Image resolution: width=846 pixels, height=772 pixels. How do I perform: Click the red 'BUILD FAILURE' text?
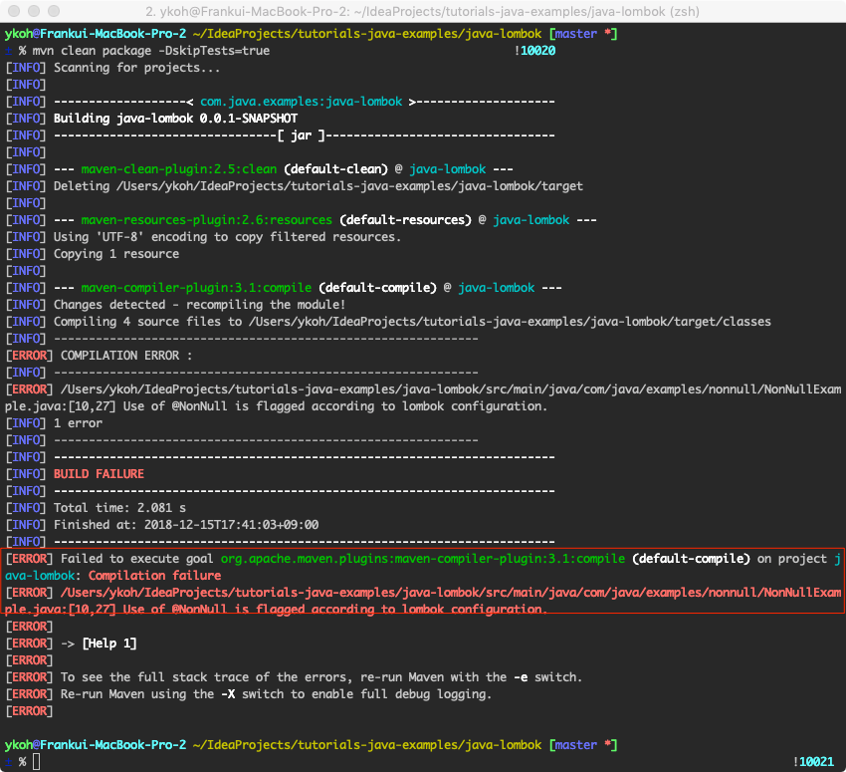click(x=99, y=474)
